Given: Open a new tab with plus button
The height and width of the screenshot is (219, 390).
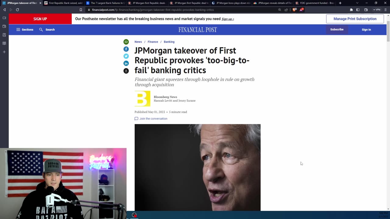Looking at the screenshot, I should pos(340,3).
